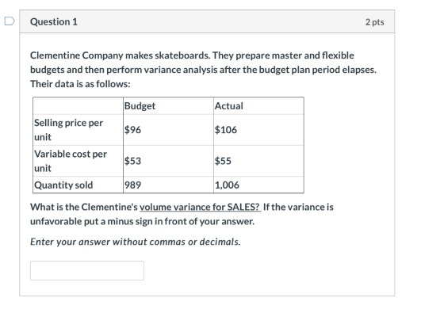Click the Clementine Company intro paragraph
Viewport: 444px width, 313px height.
point(203,70)
